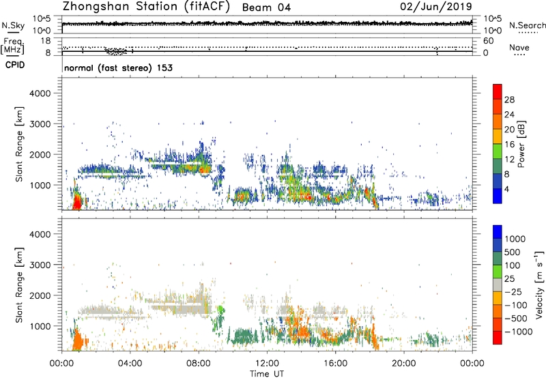Click the 'Velocity [m s-1]' colorbar label
546x378 pixels.
[x=539, y=285]
